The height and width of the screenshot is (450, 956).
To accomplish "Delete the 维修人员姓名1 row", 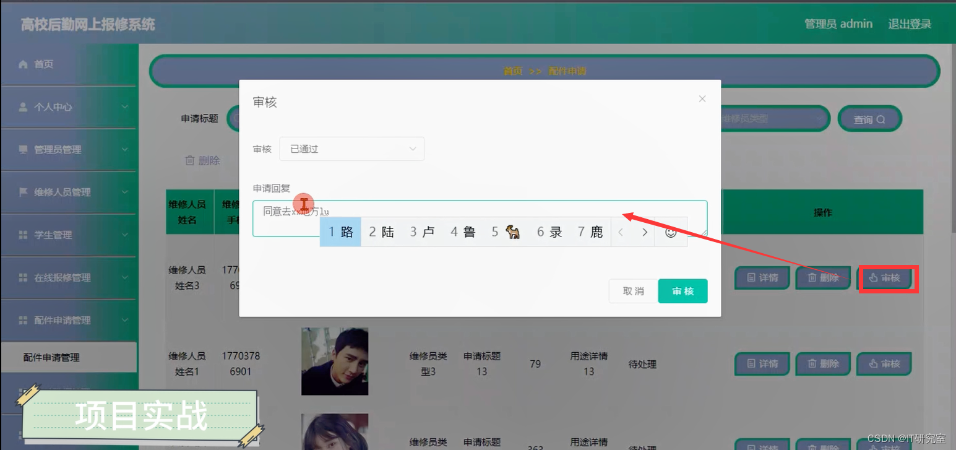I will [823, 364].
